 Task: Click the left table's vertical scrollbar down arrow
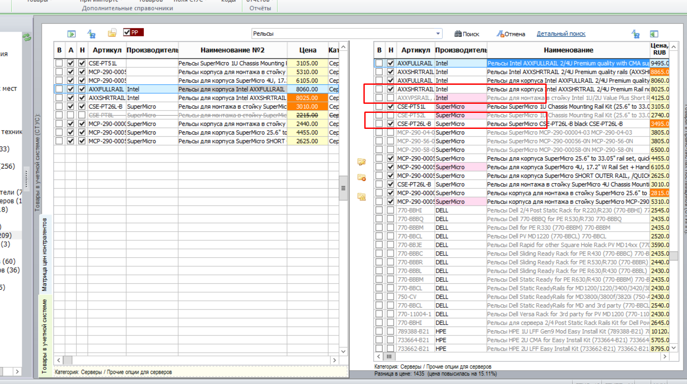(343, 351)
